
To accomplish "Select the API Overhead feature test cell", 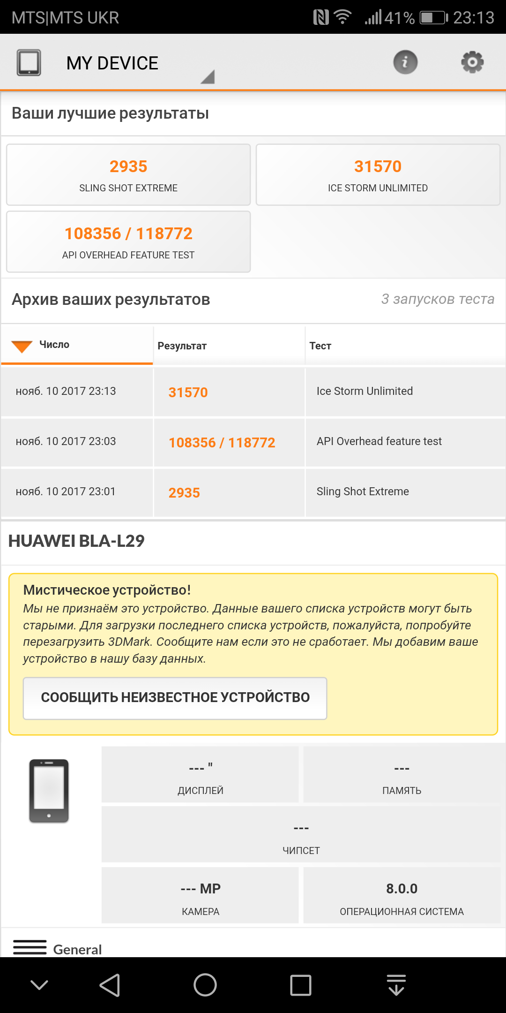I will coord(405,442).
